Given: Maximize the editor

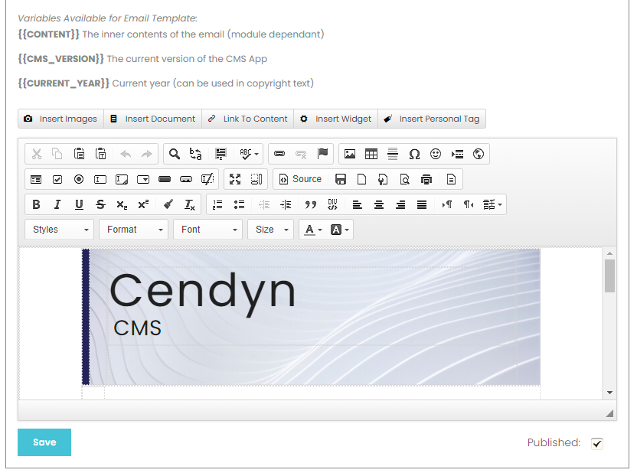Looking at the screenshot, I should 235,179.
